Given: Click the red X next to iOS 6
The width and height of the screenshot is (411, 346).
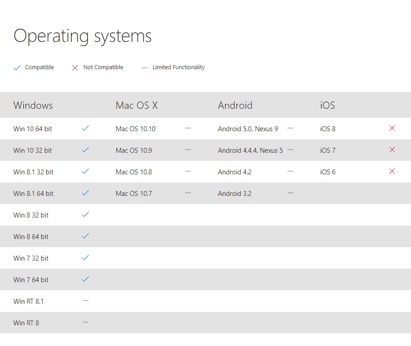Looking at the screenshot, I should coord(392,171).
